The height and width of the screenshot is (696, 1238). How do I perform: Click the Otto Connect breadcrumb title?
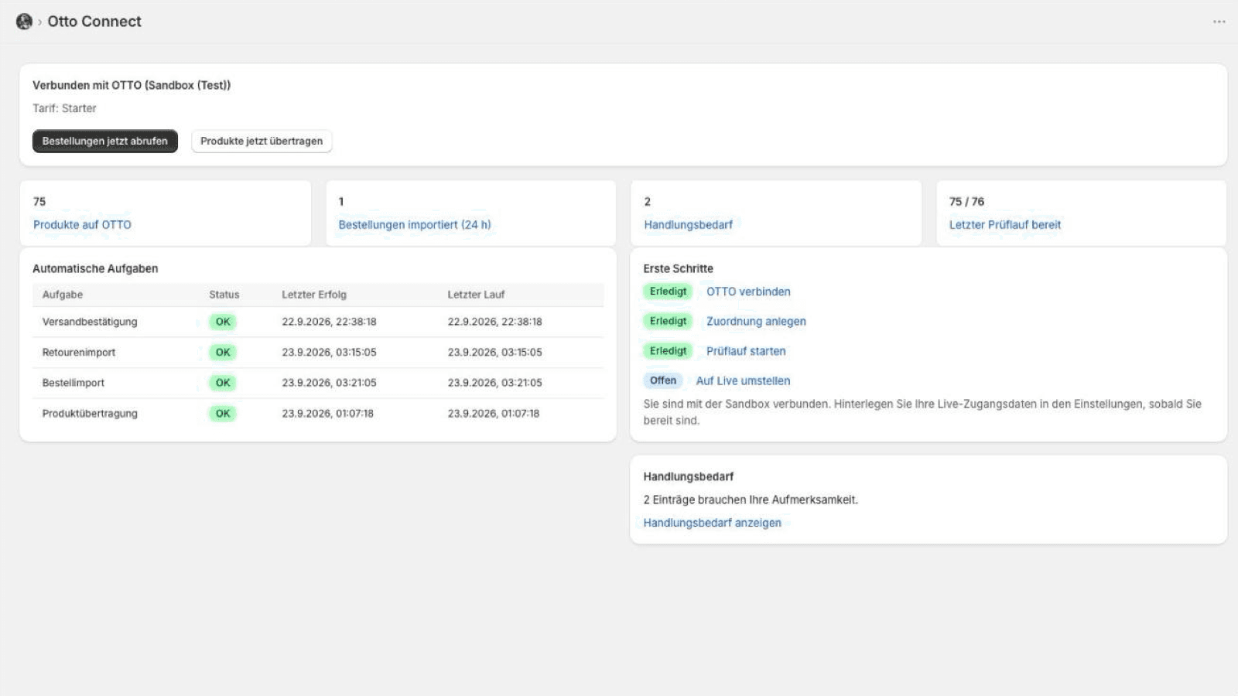click(94, 22)
